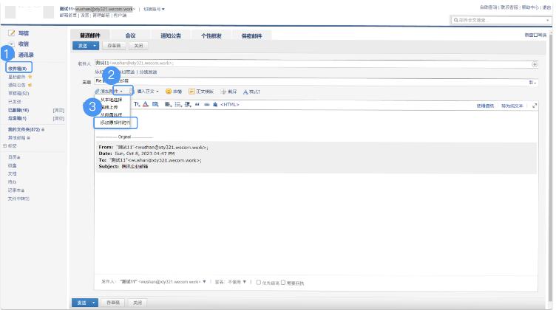The image size is (556, 310).
Task: Open 收件箱 inbox folder in sidebar
Action: (16, 69)
